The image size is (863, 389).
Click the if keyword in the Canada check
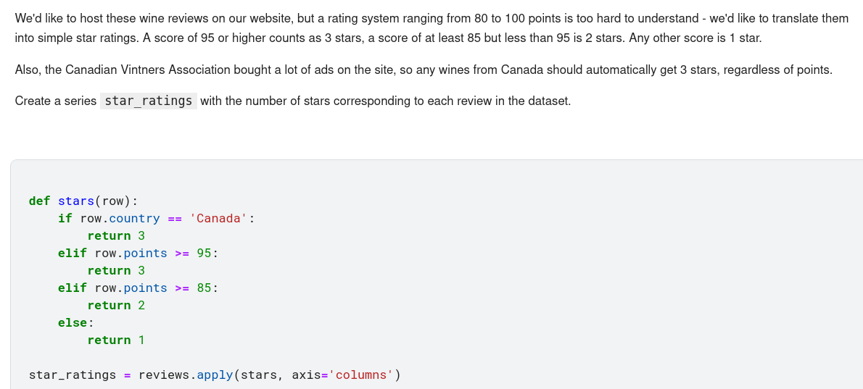point(65,218)
